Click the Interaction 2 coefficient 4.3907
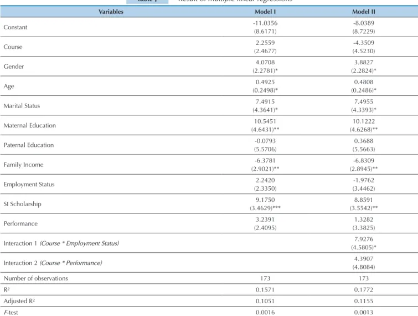418x316 pixels. pyautogui.click(x=364, y=259)
